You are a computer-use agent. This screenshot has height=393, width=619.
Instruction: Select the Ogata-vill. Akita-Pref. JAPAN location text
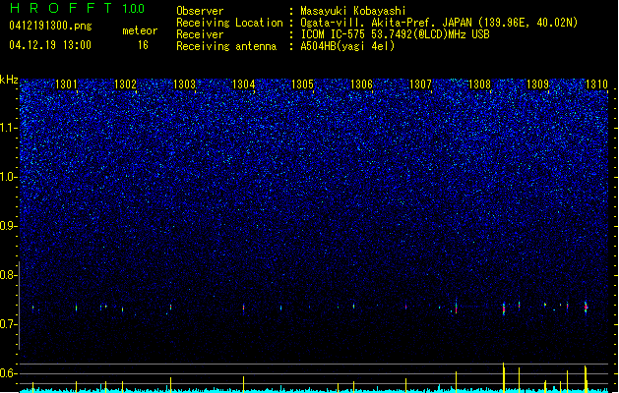tap(439, 23)
